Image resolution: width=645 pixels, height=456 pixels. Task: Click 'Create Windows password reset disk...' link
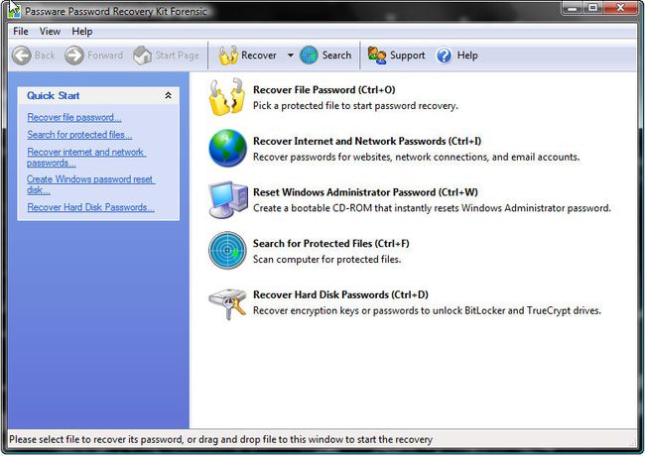point(91,184)
